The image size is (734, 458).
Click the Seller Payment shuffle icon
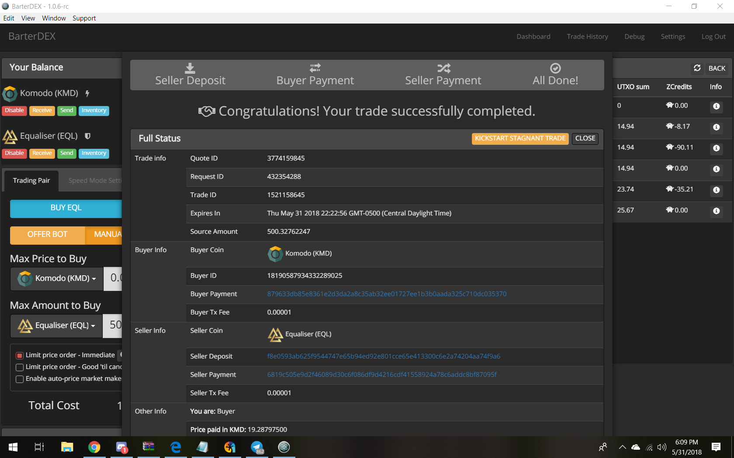pos(444,68)
